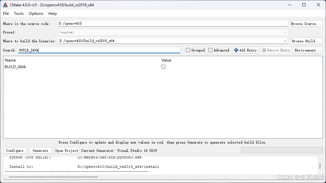Click the Install to path line in log
326x183 pixels.
pyautogui.click(x=84, y=167)
